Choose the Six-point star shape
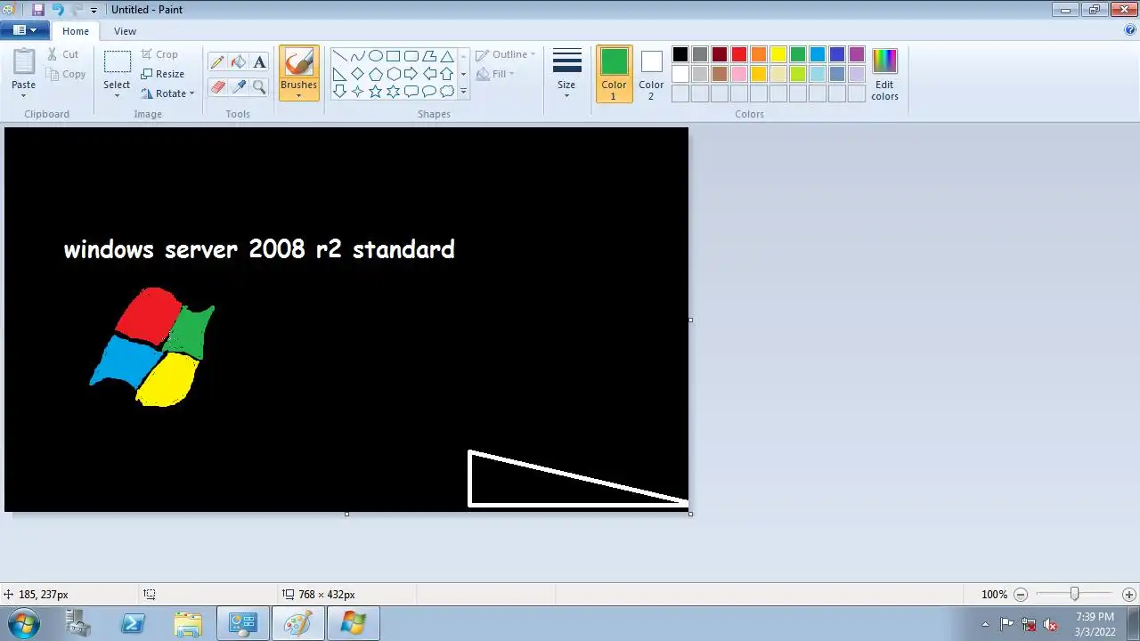The width and height of the screenshot is (1140, 641). click(x=393, y=91)
